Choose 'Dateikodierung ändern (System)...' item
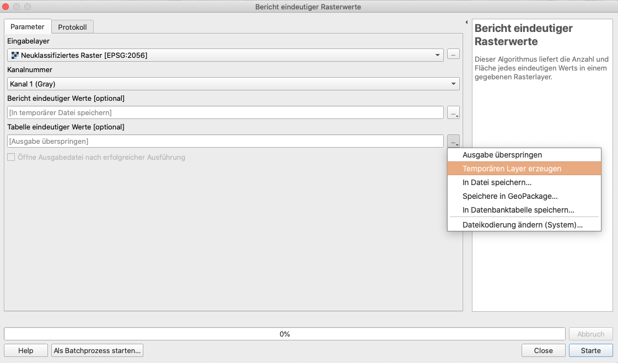Screen dimensions: 618x363 click(522, 225)
